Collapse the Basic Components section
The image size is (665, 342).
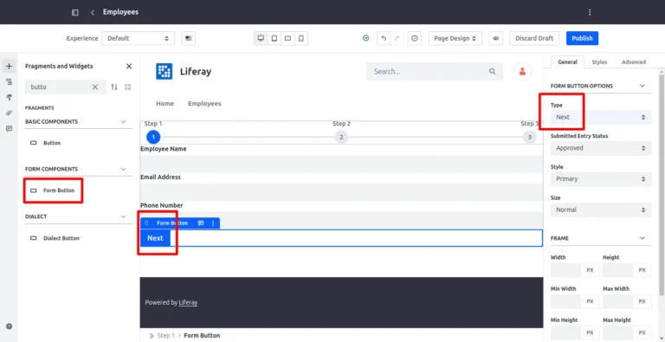pyautogui.click(x=124, y=122)
